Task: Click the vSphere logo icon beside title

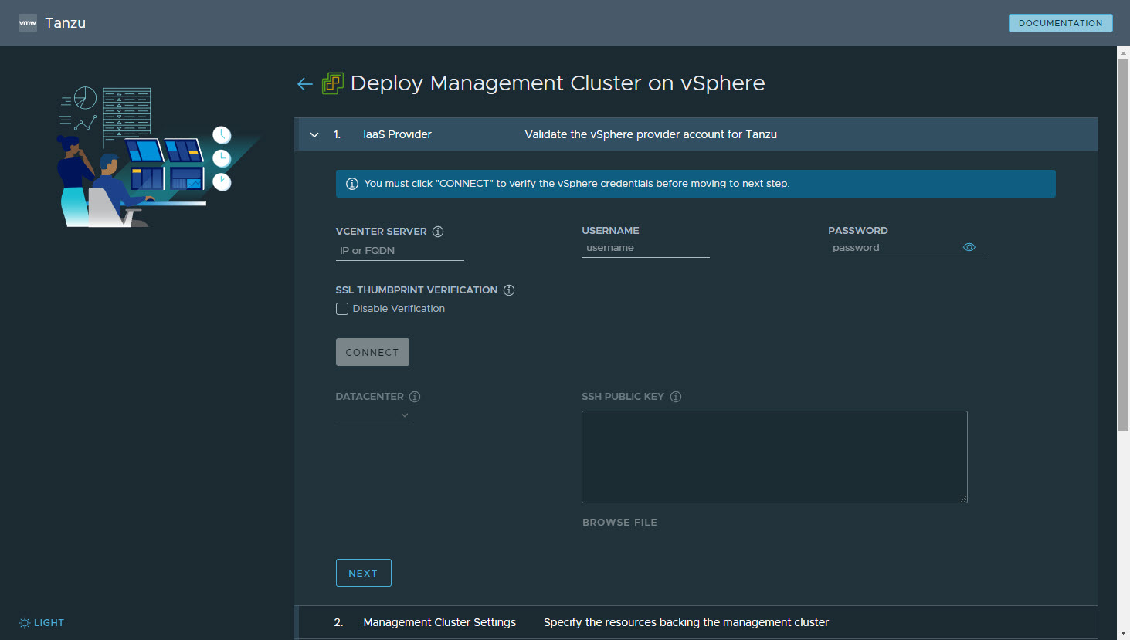Action: 333,83
